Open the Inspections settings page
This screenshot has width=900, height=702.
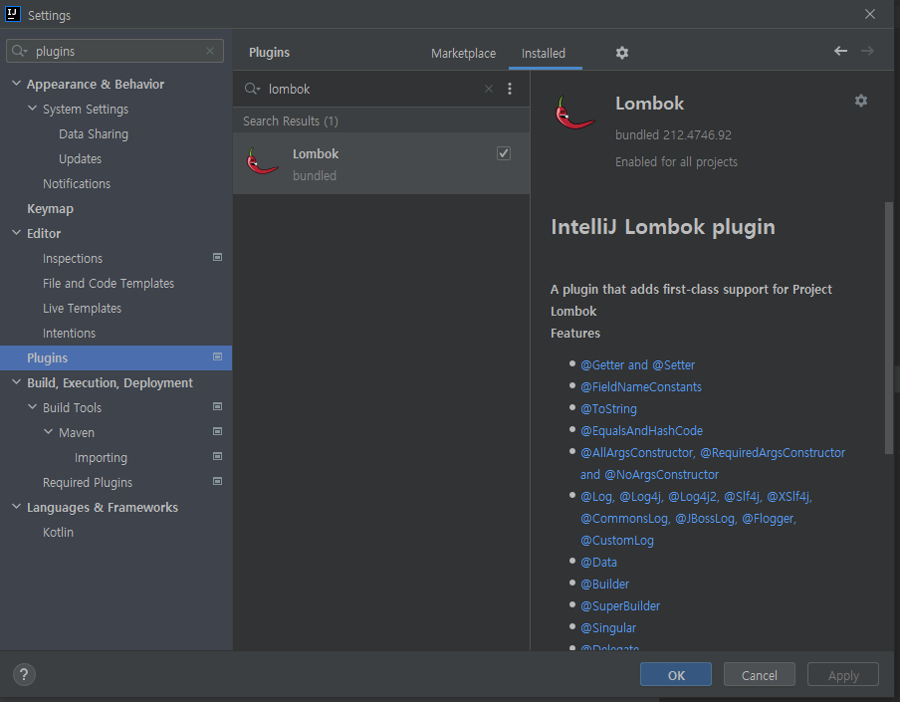[73, 258]
